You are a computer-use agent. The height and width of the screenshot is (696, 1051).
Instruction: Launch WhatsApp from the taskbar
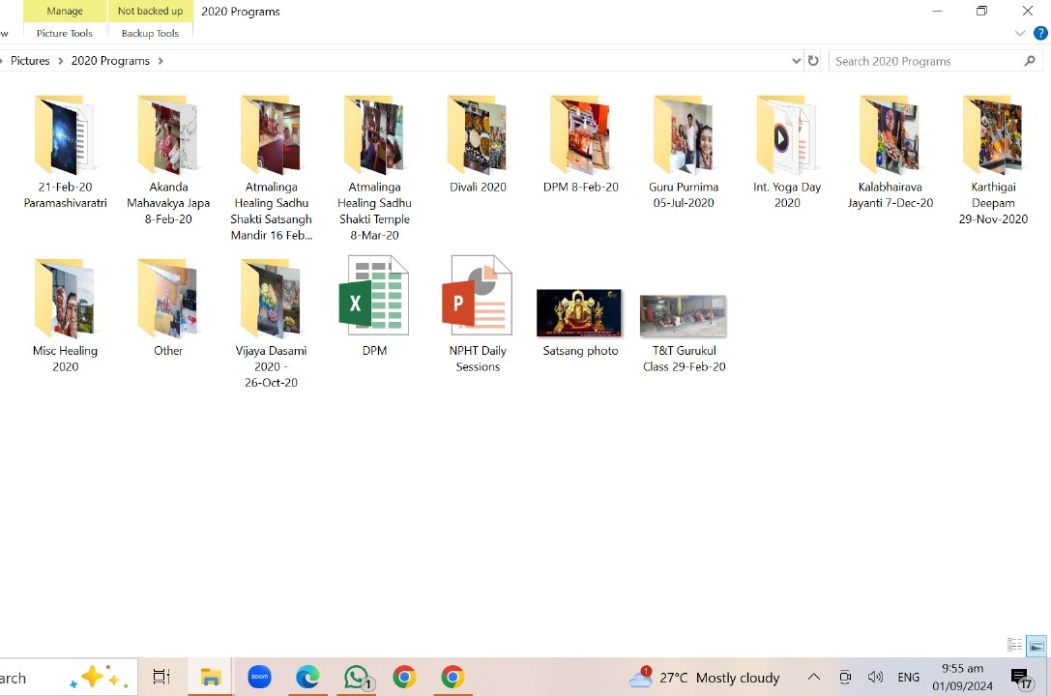pyautogui.click(x=357, y=678)
